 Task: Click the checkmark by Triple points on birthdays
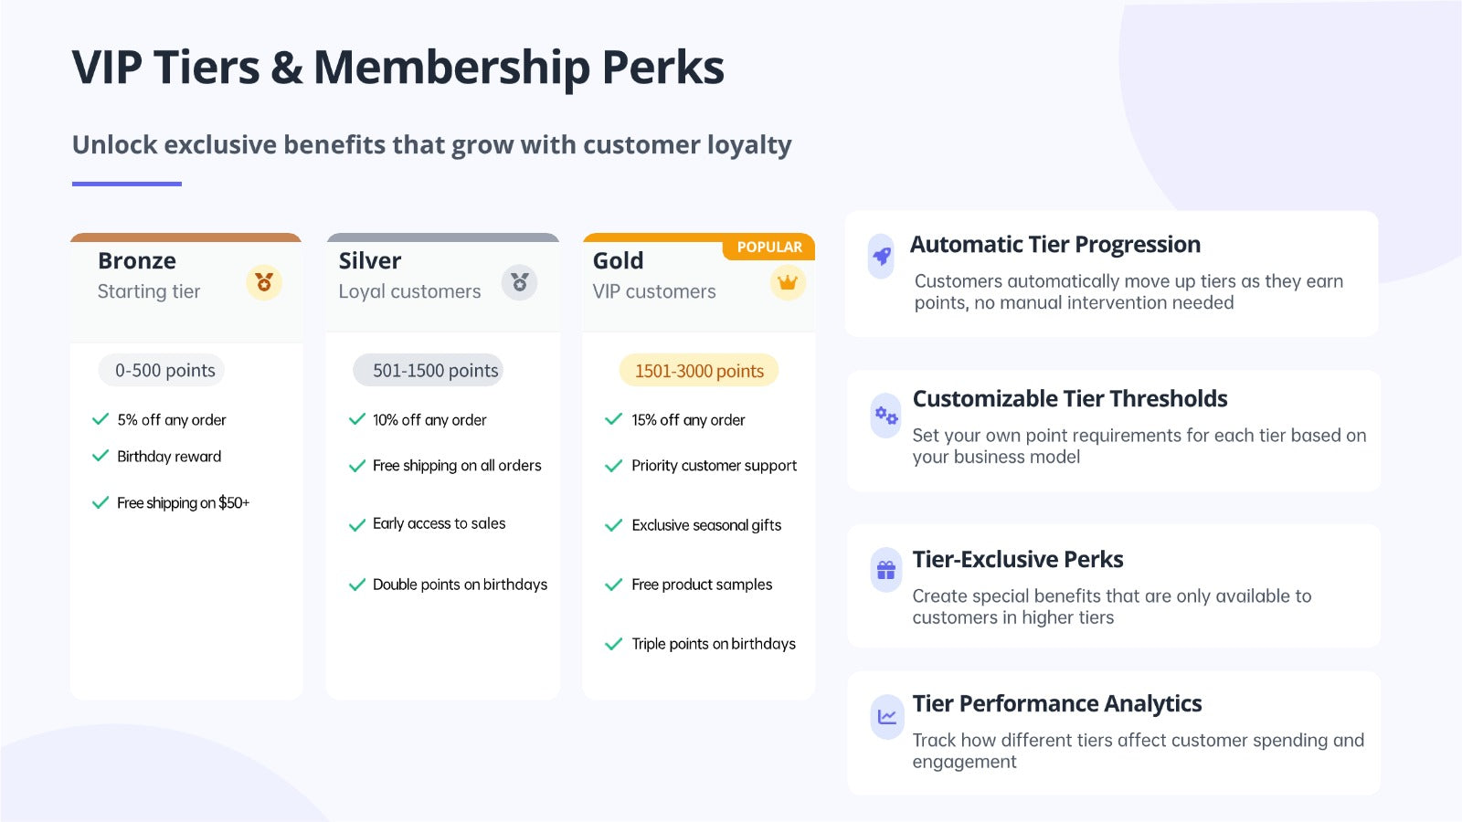point(614,644)
